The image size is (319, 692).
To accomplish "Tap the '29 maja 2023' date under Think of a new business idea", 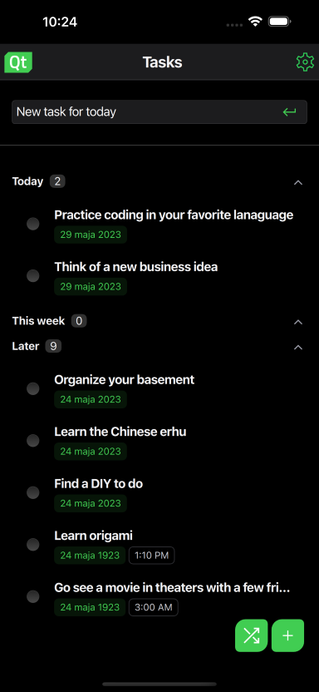I will click(x=91, y=286).
